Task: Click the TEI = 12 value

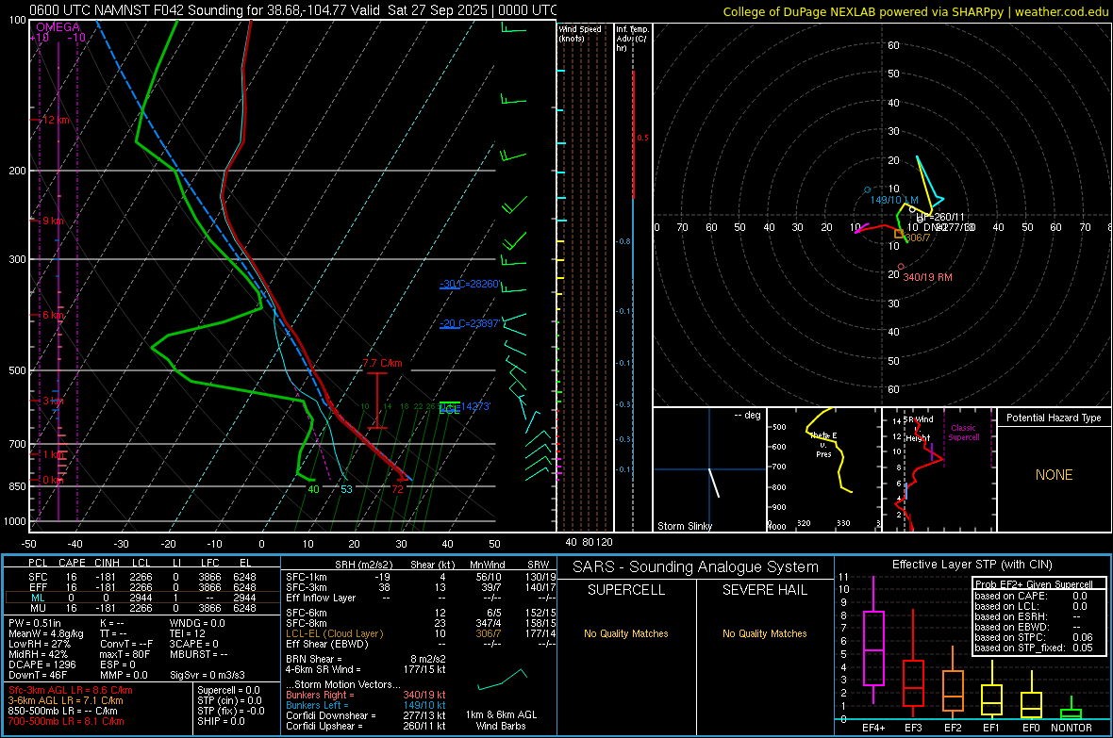Action: coord(188,633)
